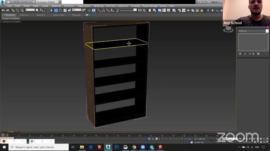Activate the Select and Rotate tool
The image size is (270, 151).
60,10
